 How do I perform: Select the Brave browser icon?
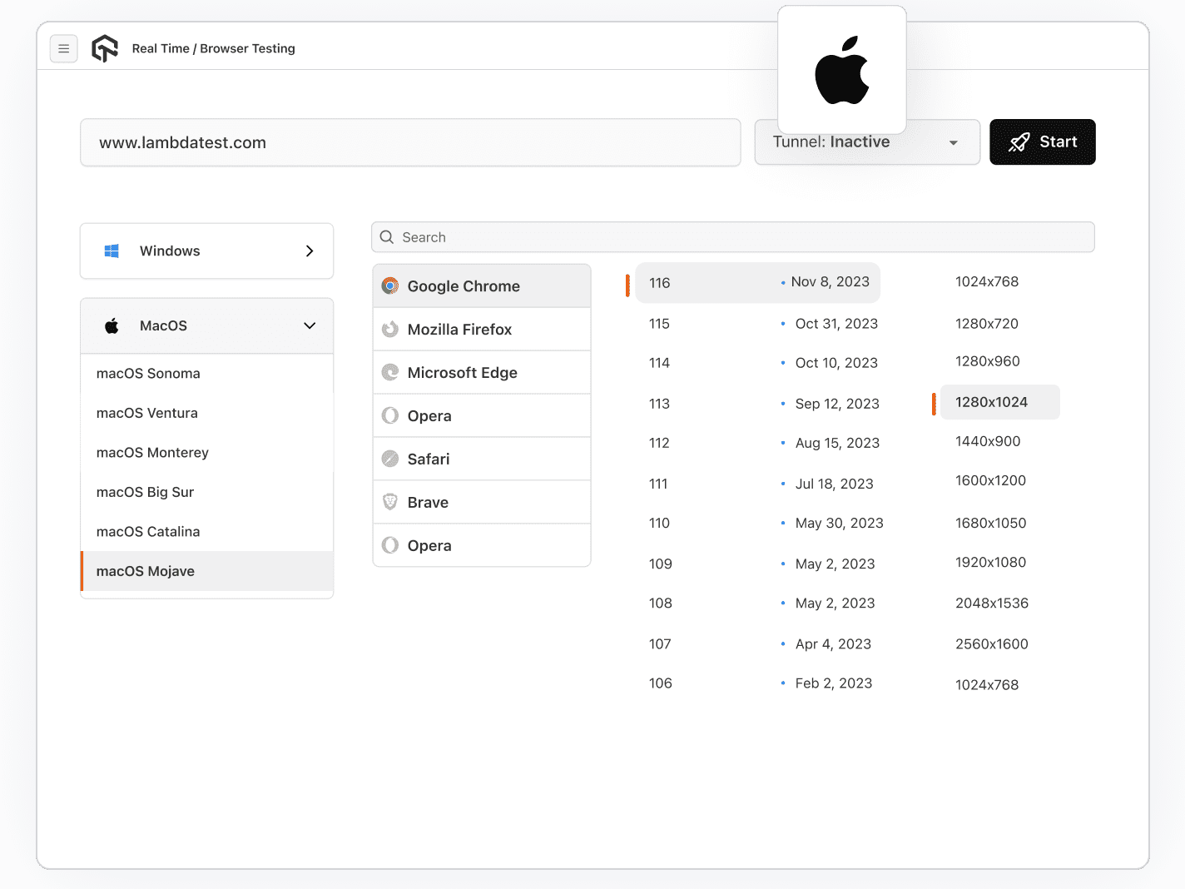coord(389,502)
